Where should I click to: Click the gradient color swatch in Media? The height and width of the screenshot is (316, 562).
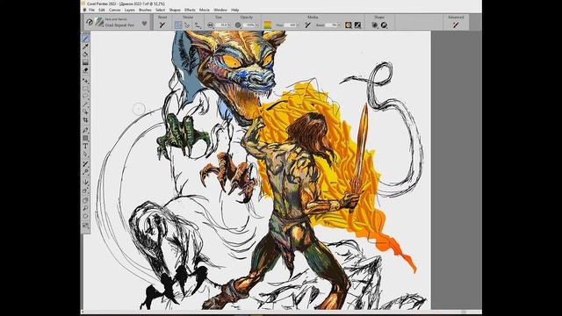coord(268,25)
